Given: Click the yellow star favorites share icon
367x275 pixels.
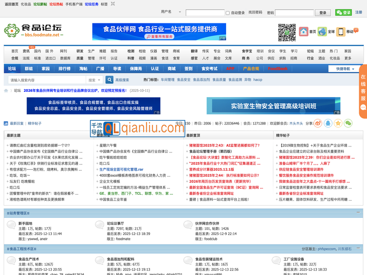Looking at the screenshot, I should pyautogui.click(x=338, y=123).
